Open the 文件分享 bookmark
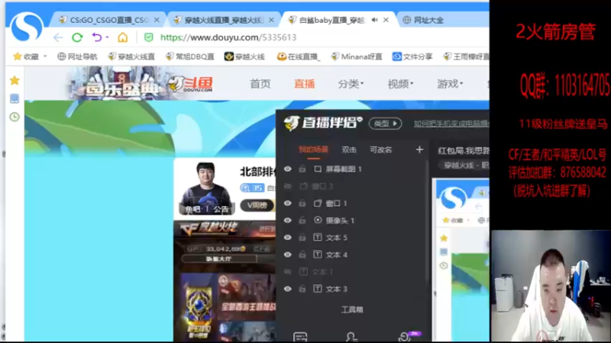Viewport: 611px width, 343px height. coord(412,56)
